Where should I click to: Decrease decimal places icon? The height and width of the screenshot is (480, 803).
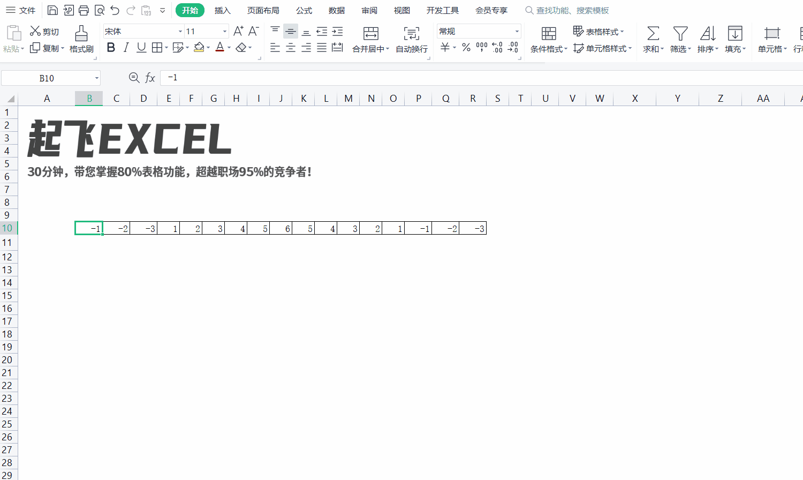[513, 48]
